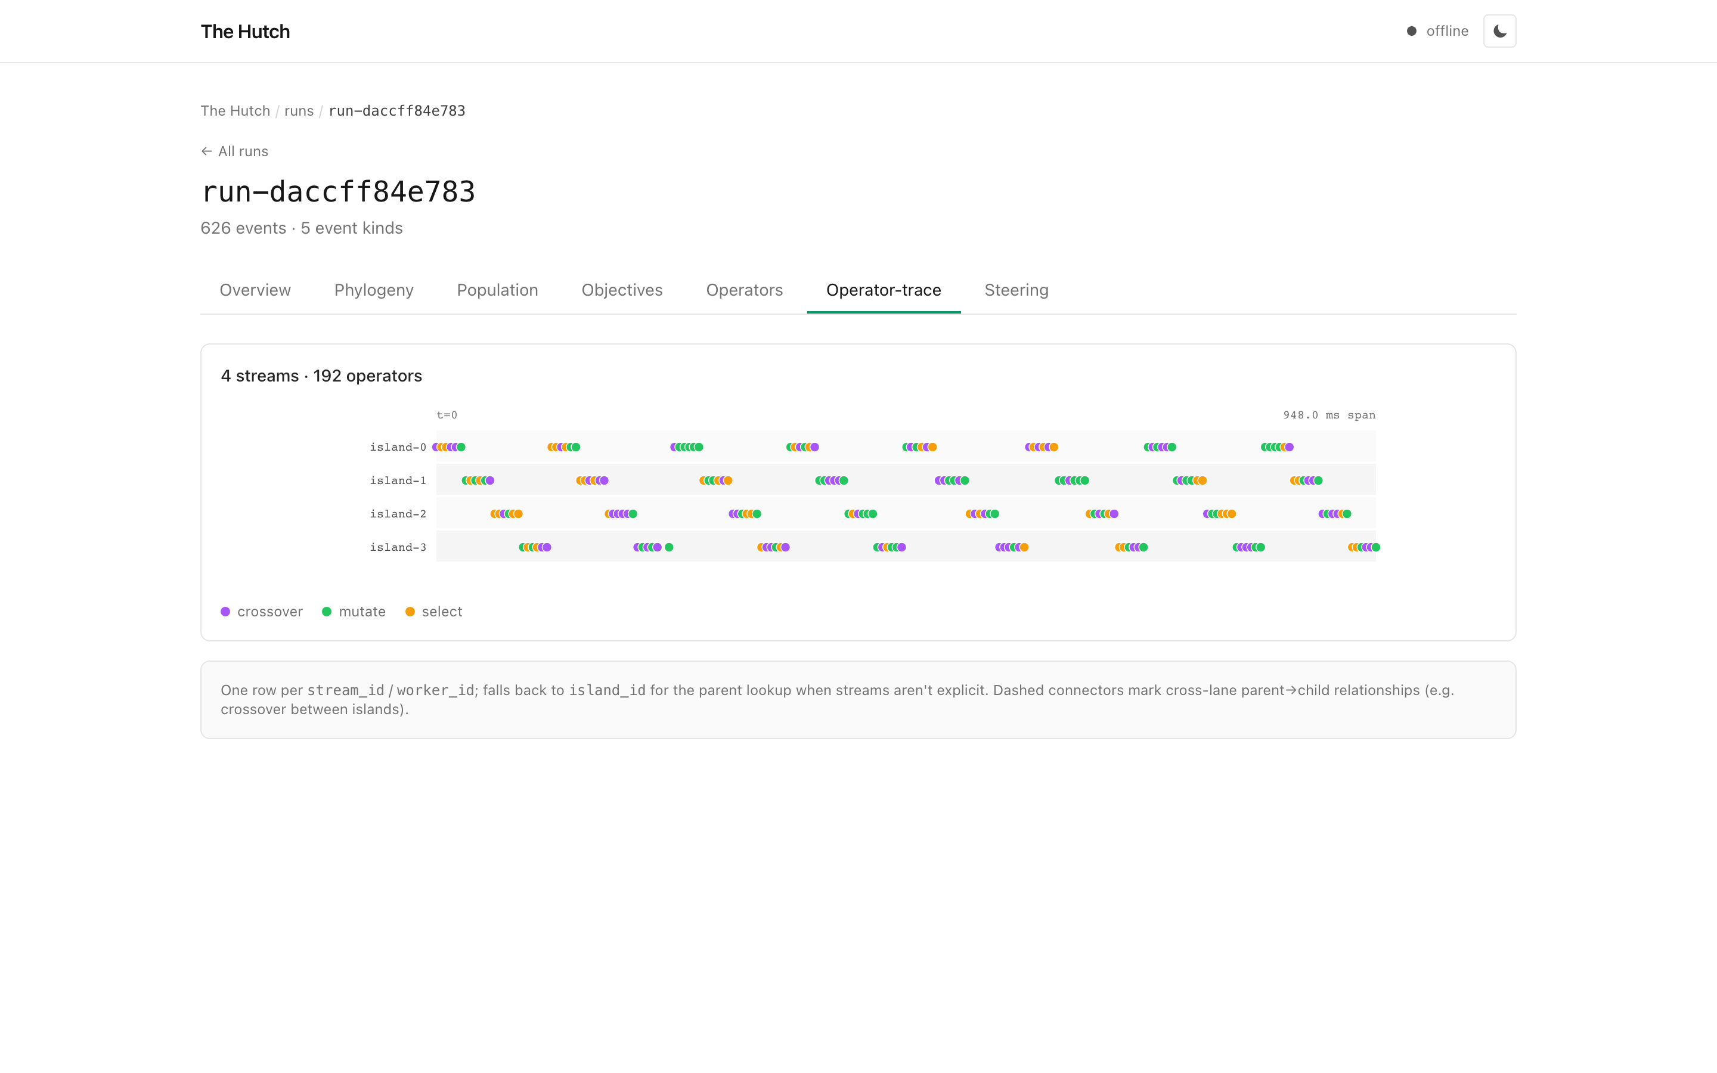Click the t=0 axis label

click(x=447, y=415)
